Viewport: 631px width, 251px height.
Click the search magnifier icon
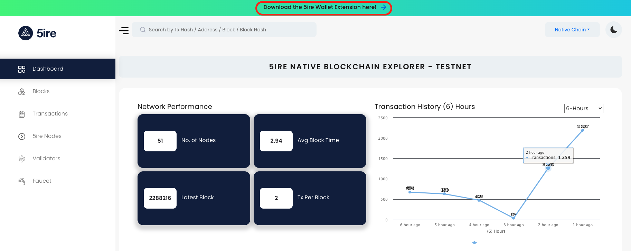pyautogui.click(x=143, y=30)
